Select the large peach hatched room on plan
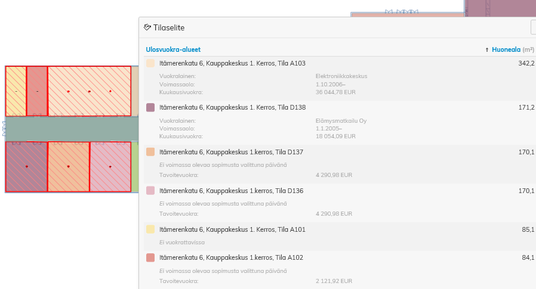This screenshot has width=536, height=289. pos(89,91)
